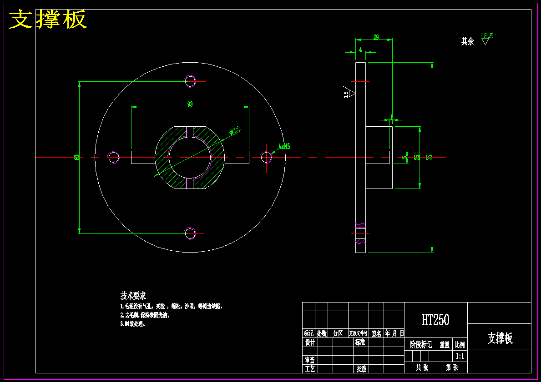
Task: Select the 重量 title block cell
Action: coord(445,344)
